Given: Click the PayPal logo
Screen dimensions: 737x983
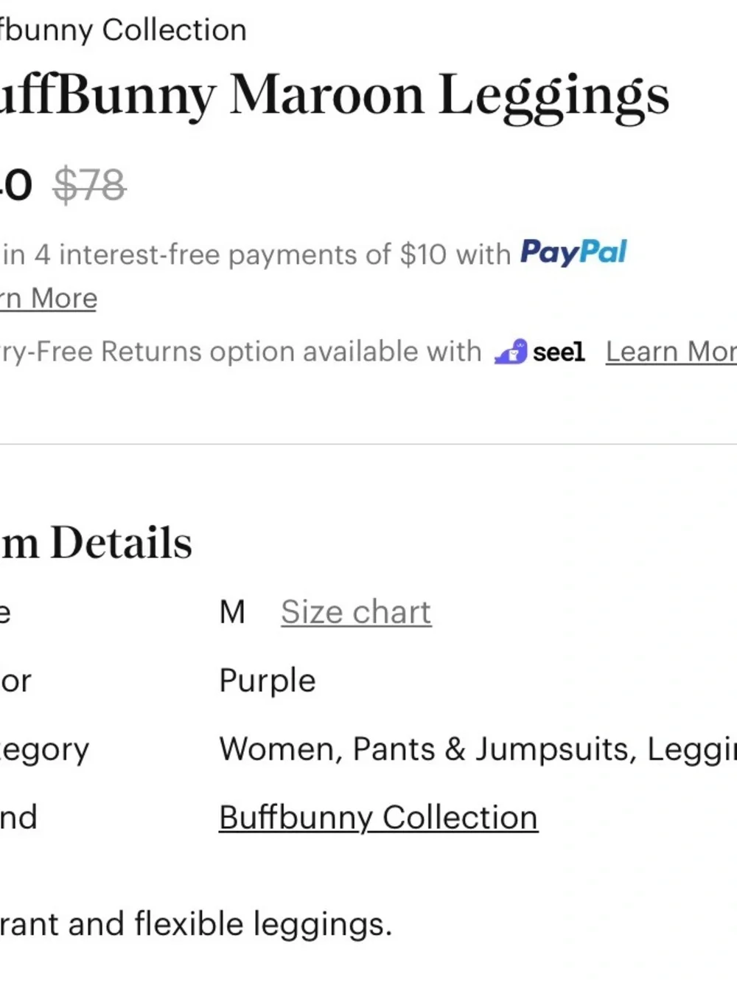Looking at the screenshot, I should coord(573,253).
